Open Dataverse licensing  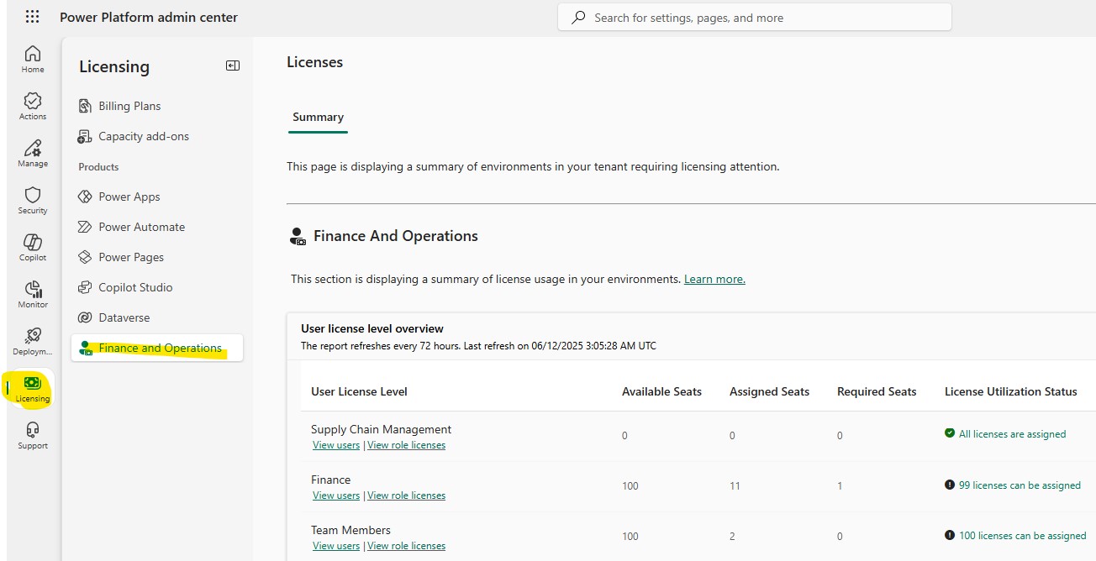tap(124, 317)
